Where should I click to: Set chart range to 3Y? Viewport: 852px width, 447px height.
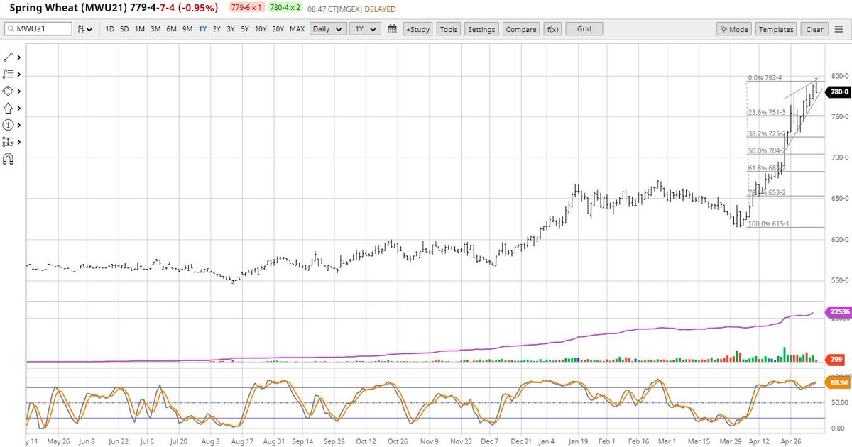pos(231,29)
